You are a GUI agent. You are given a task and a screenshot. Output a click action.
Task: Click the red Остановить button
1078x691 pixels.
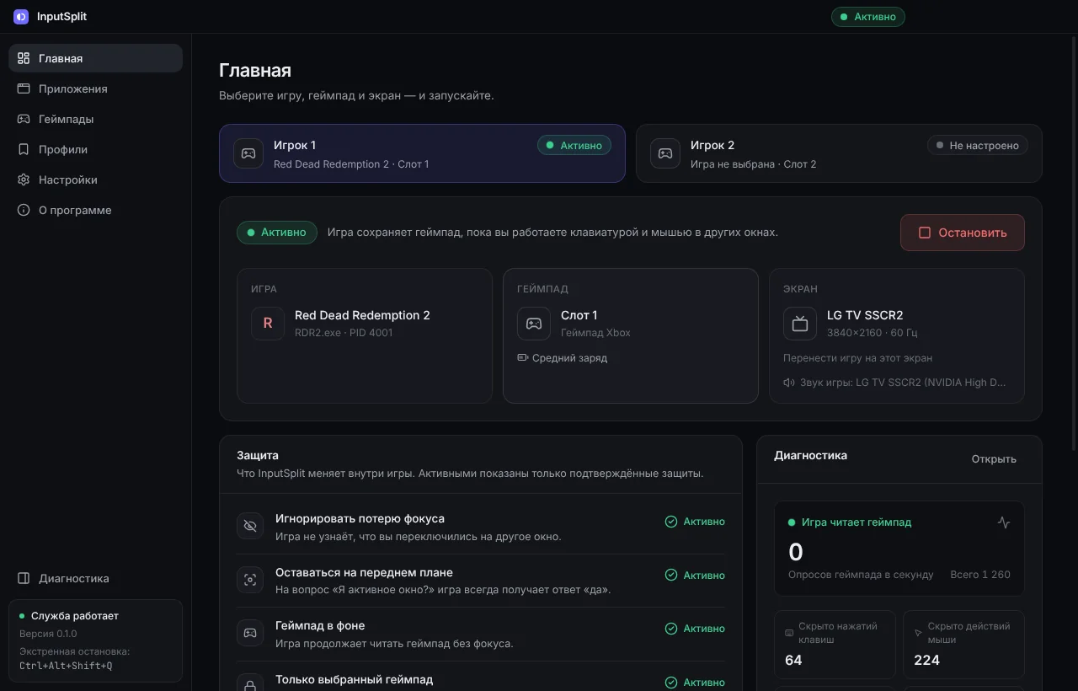click(963, 233)
